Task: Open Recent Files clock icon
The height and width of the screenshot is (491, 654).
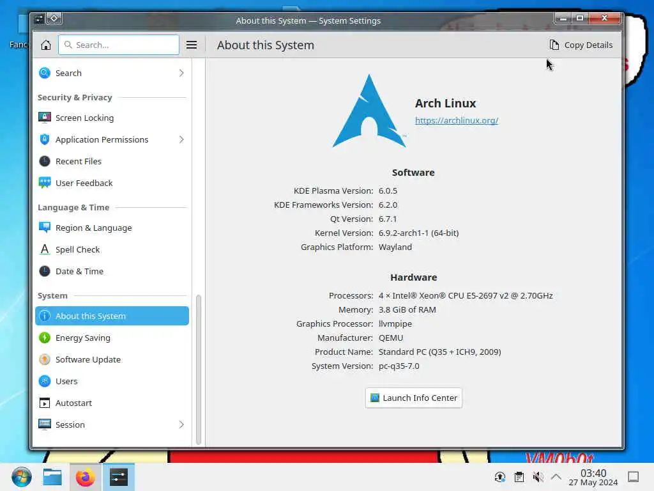Action: (x=45, y=161)
